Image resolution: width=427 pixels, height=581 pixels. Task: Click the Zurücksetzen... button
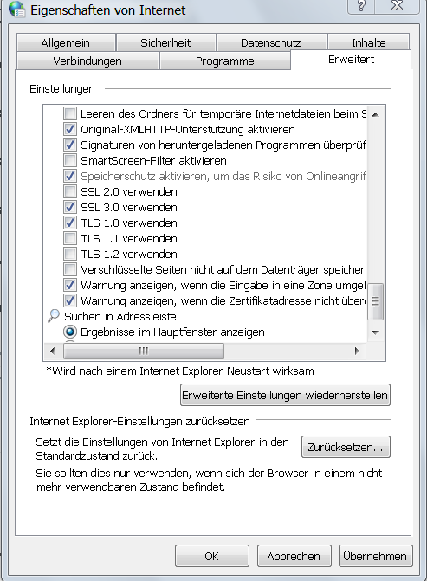pos(346,447)
